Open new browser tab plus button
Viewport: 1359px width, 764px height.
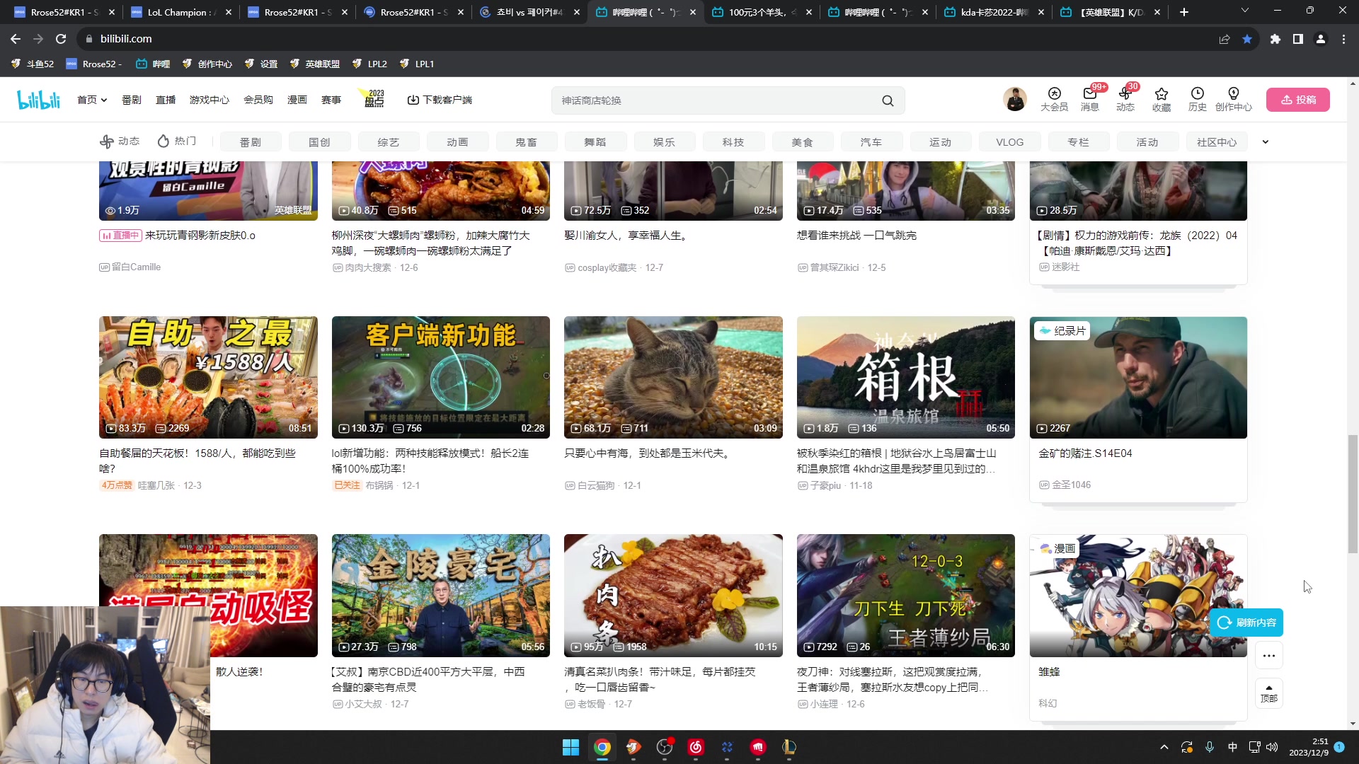1184,12
